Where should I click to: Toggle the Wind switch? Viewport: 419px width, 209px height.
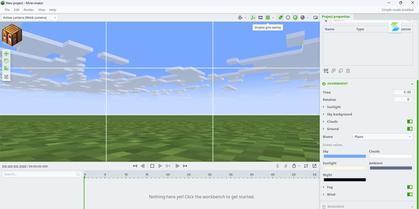point(410,194)
